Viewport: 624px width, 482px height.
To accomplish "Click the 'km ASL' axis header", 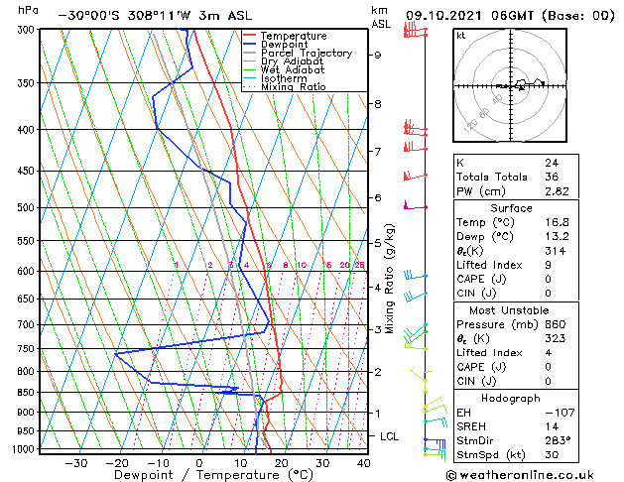I will click(x=381, y=17).
